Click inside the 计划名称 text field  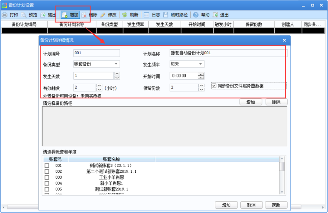point(228,53)
